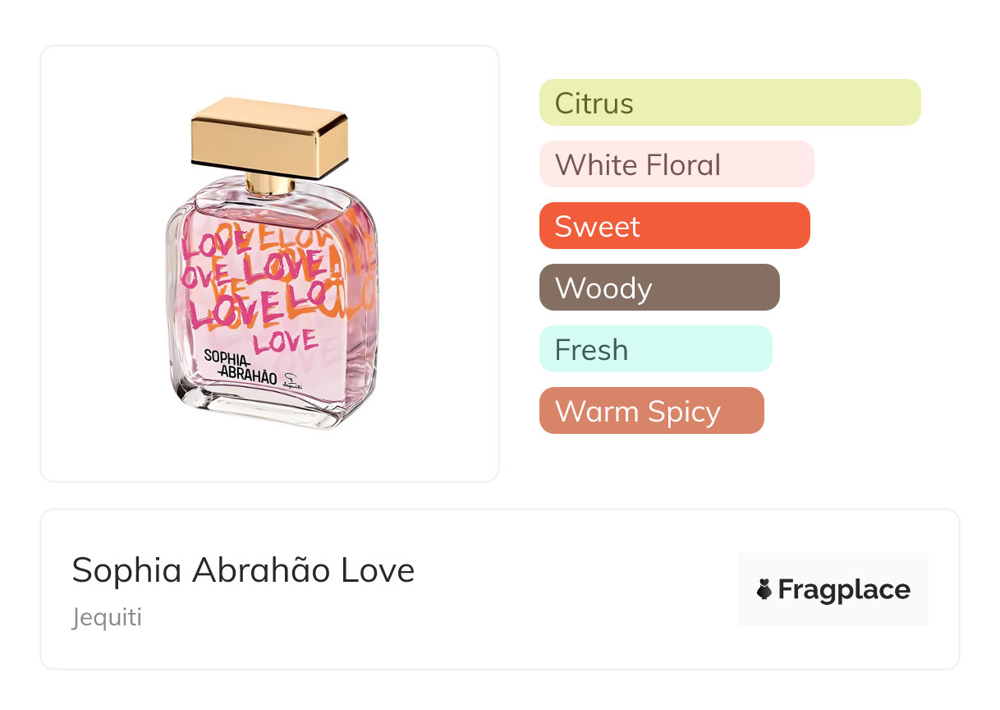
Task: Click the Warm Spicy accord bar
Action: point(651,411)
